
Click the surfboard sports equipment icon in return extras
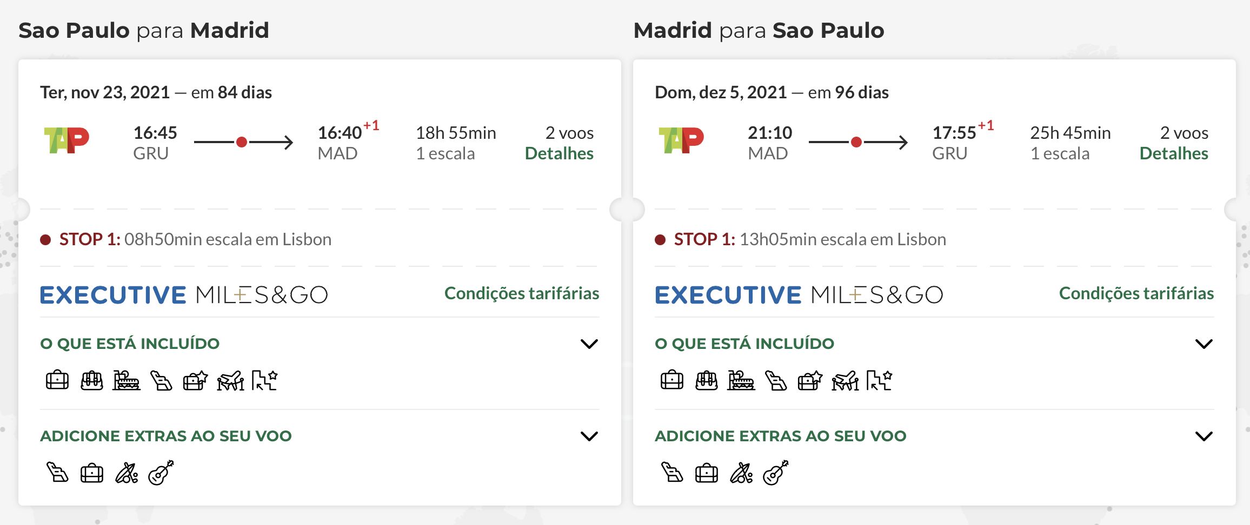pyautogui.click(x=741, y=473)
